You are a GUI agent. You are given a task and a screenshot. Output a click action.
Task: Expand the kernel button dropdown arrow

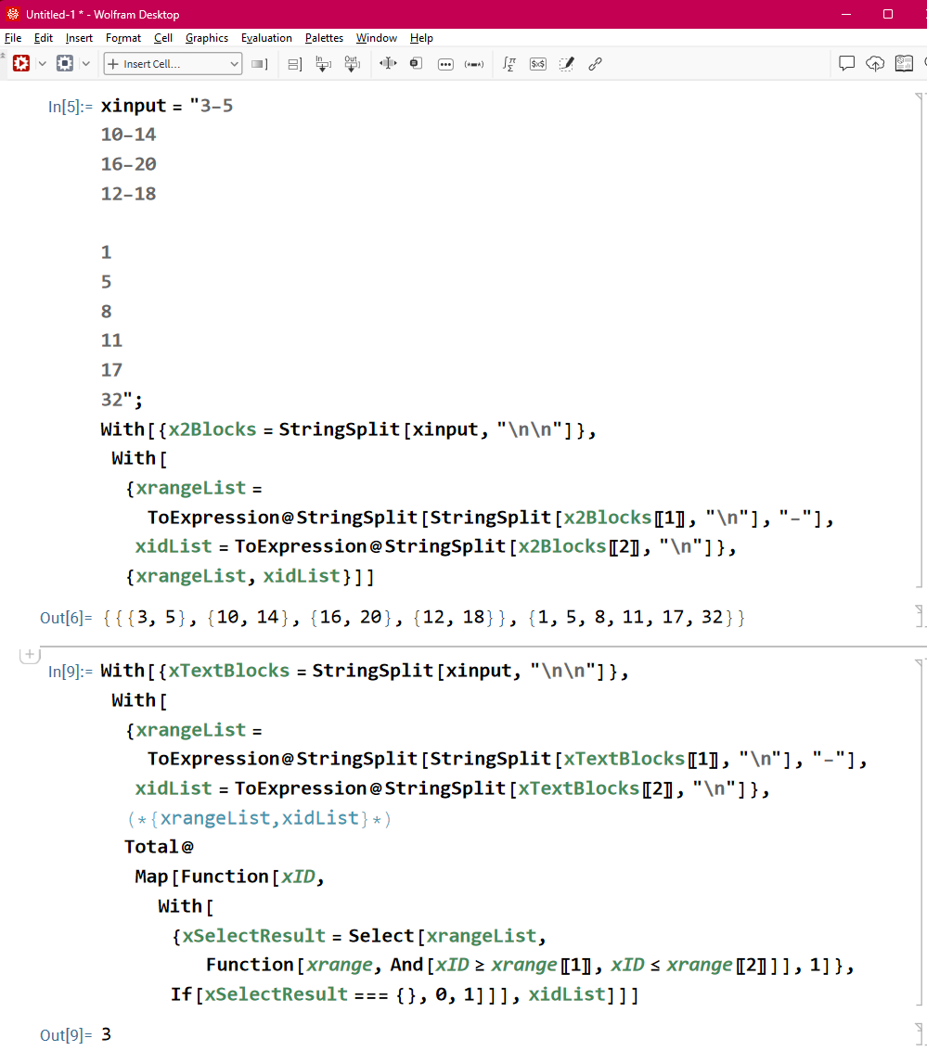(86, 64)
